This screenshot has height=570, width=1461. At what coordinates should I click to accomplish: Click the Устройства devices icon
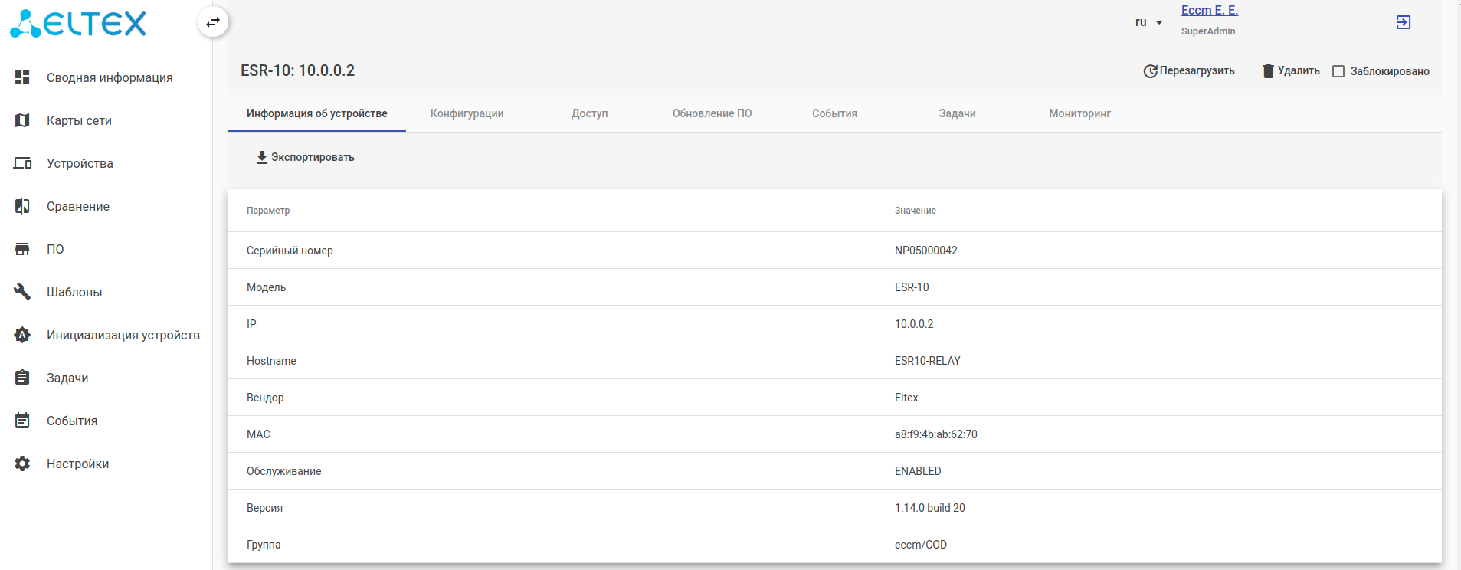pyautogui.click(x=22, y=163)
